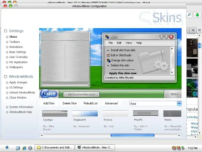Screen dimensions: 202x152
Task: Open View menu in Aura preview
Action: click(x=129, y=43)
